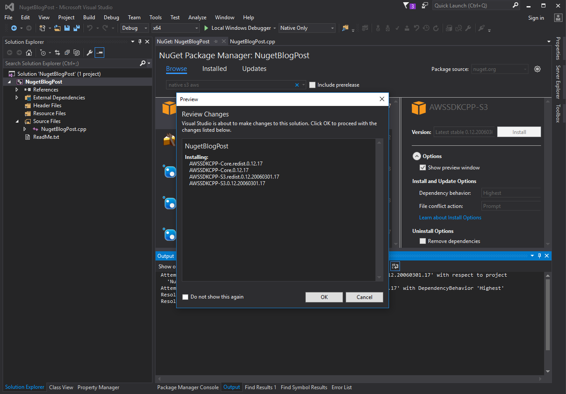Check Remove dependencies under Uninstall Options

pyautogui.click(x=423, y=241)
